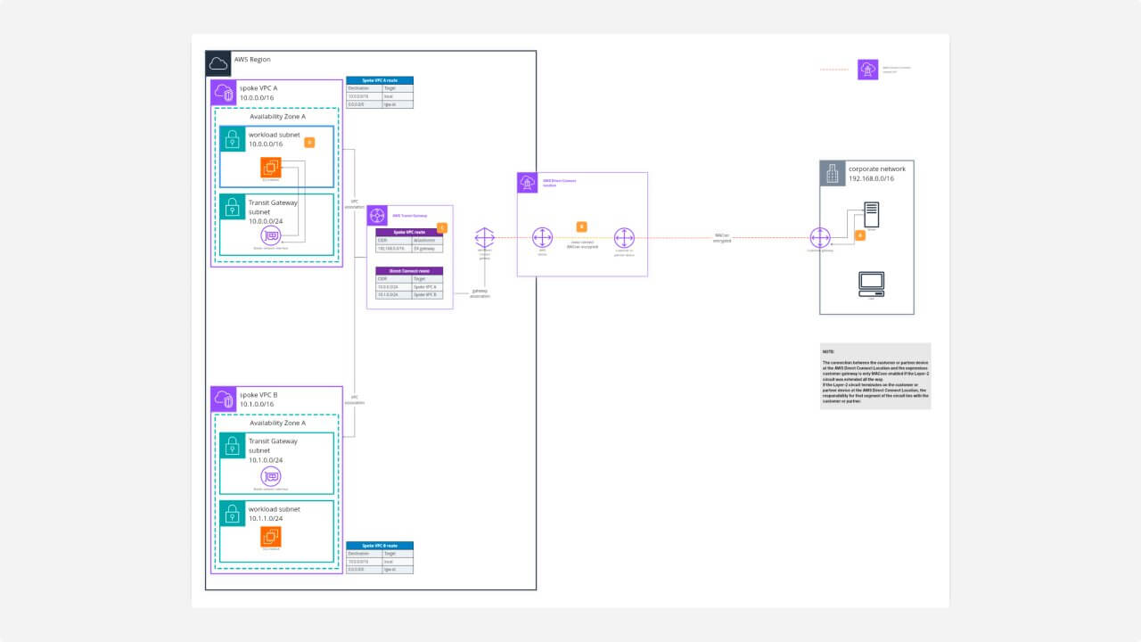Select the corporate network building icon
This screenshot has height=642, width=1141.
coord(833,174)
